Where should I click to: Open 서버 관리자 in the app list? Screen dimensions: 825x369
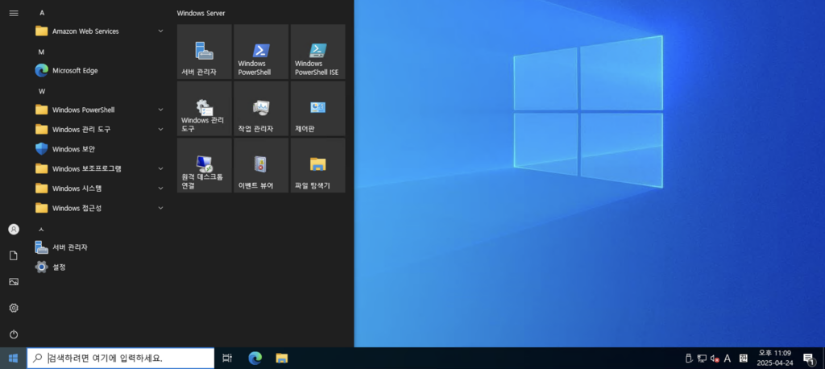coord(100,247)
